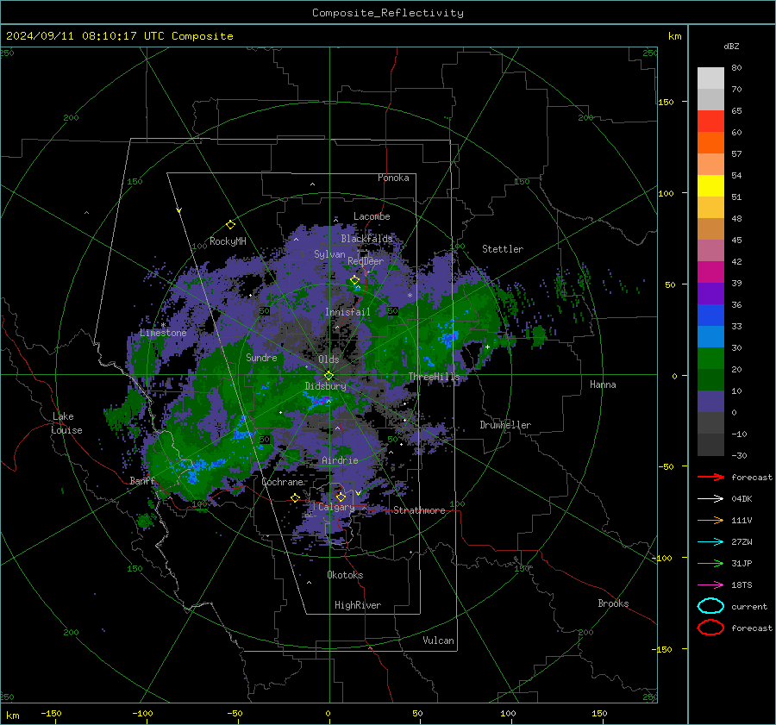Screen dimensions: 776x725
Task: Click the HighRiver city label
Action: [358, 605]
